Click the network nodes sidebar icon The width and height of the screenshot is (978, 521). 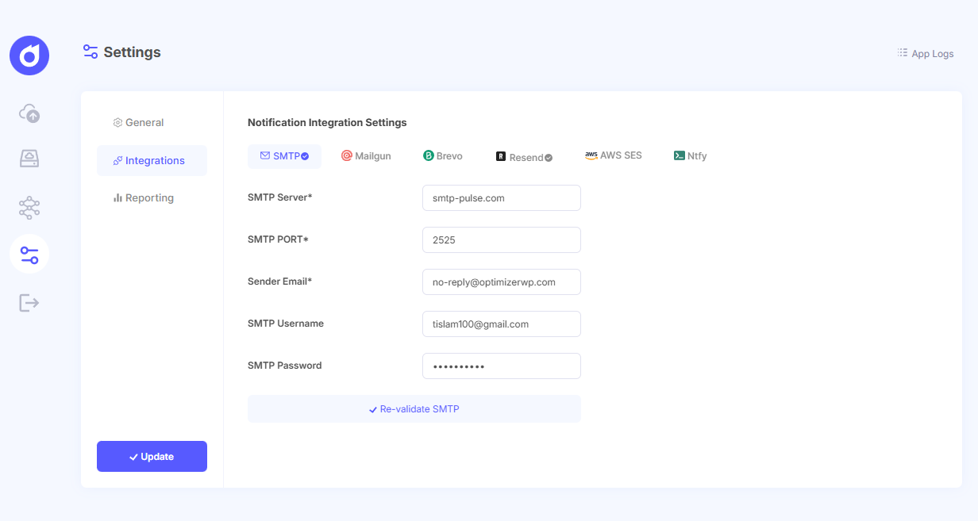click(x=29, y=207)
